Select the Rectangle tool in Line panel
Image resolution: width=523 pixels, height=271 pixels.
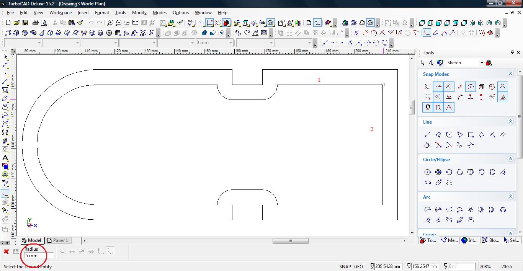coord(471,134)
